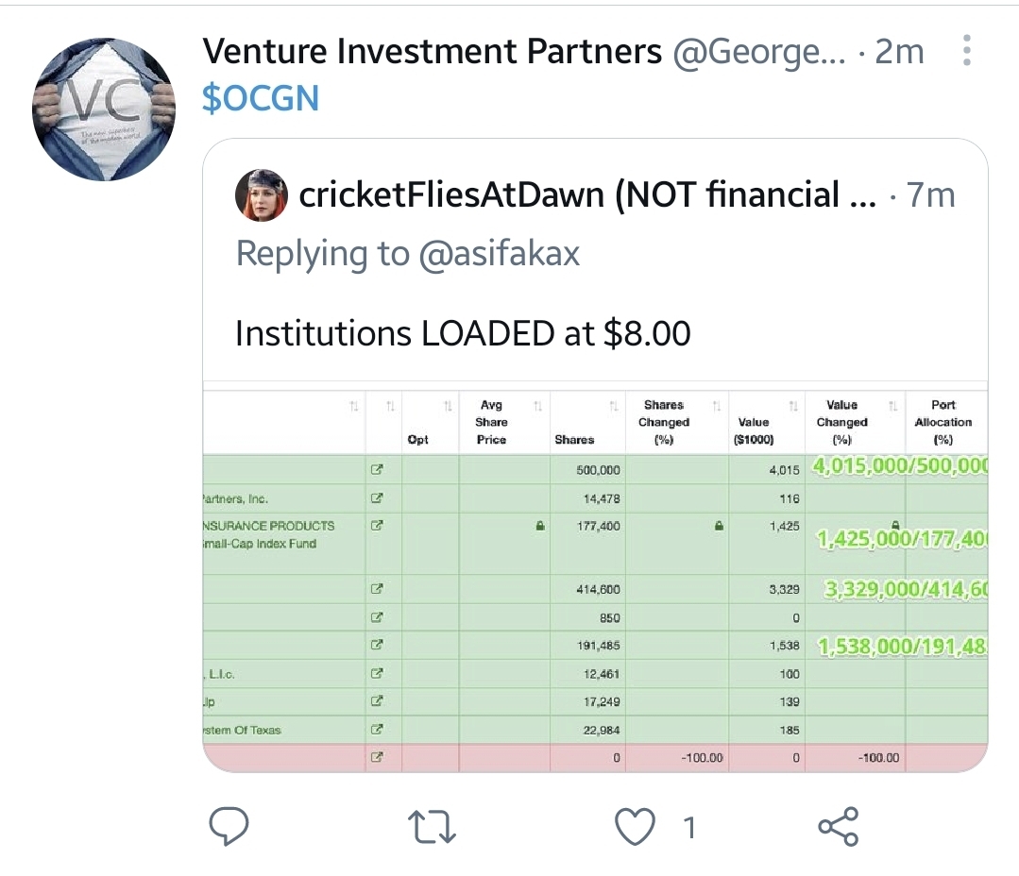This screenshot has width=1019, height=876.
Task: Open the Venture Investment Partners display name
Action: (x=433, y=51)
